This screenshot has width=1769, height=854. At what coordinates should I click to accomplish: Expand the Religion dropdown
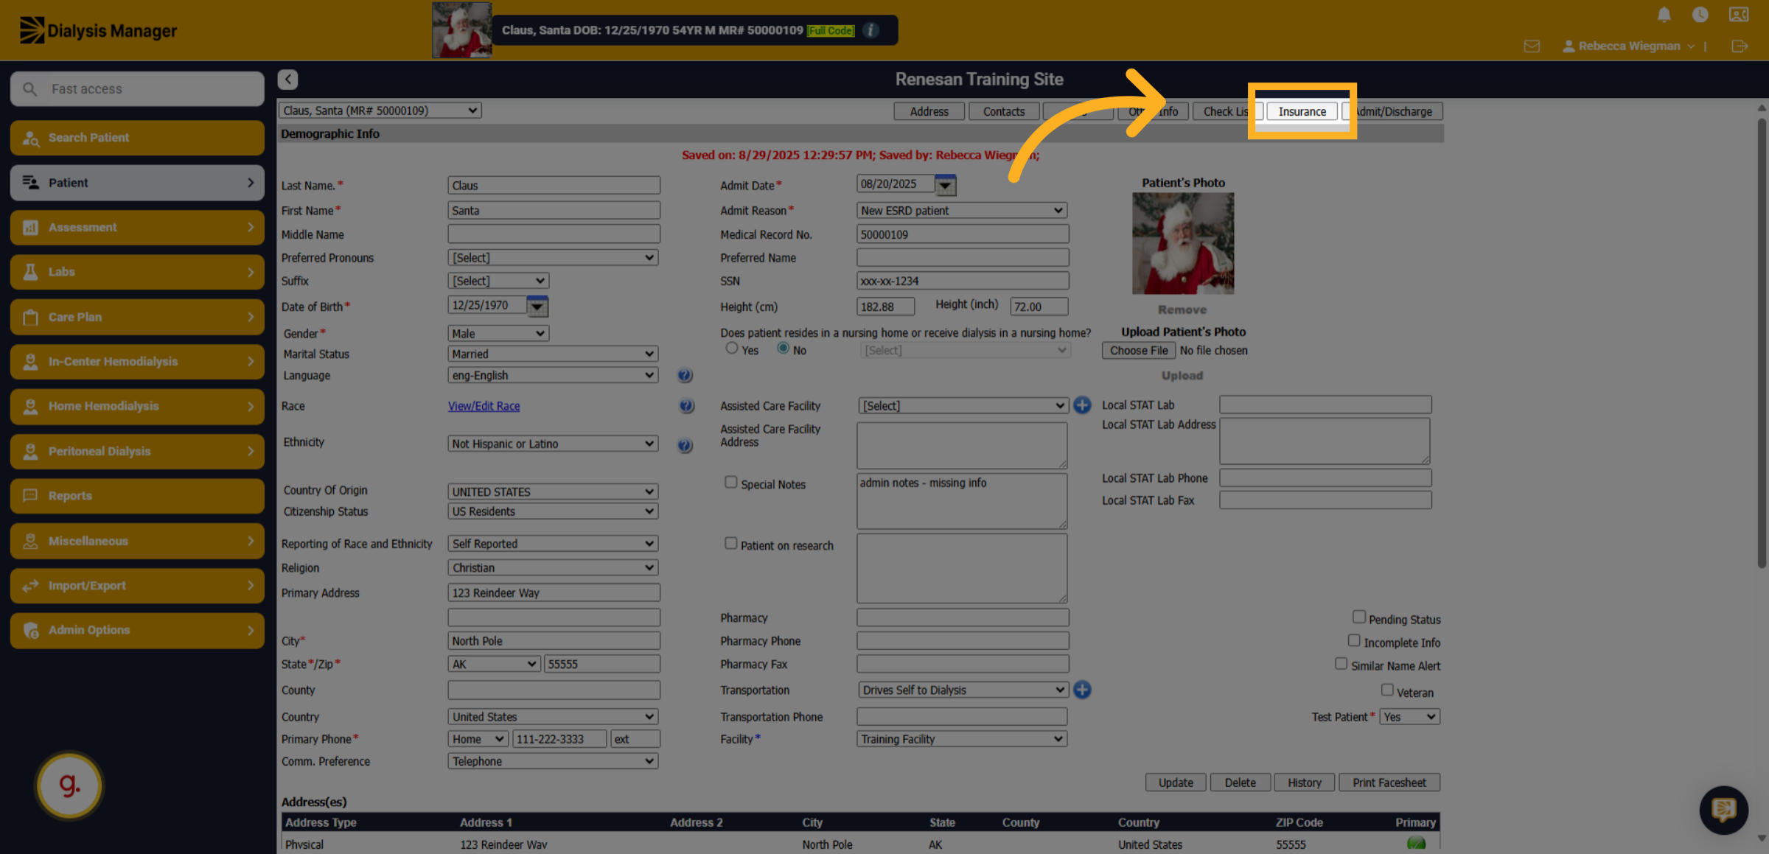click(553, 568)
